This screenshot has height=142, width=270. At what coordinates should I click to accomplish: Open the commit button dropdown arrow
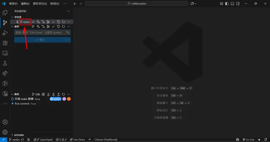click(68, 40)
